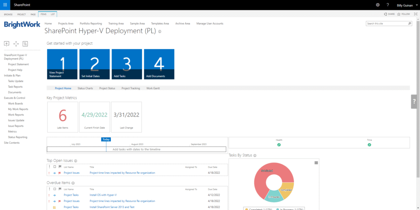The image size is (420, 210).
Task: Click the help question mark in header
Action: click(x=388, y=5)
